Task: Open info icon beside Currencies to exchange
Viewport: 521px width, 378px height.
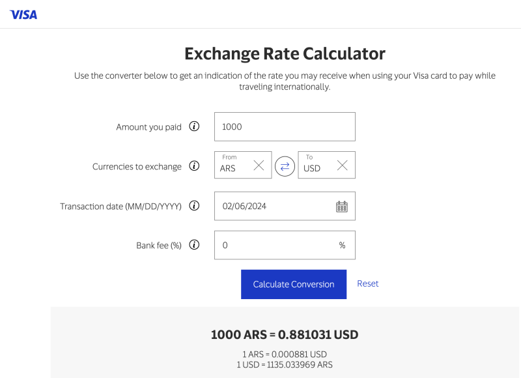Action: point(194,166)
